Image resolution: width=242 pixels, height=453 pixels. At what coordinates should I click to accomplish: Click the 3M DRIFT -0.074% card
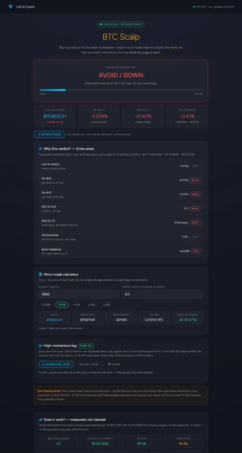pos(99,116)
